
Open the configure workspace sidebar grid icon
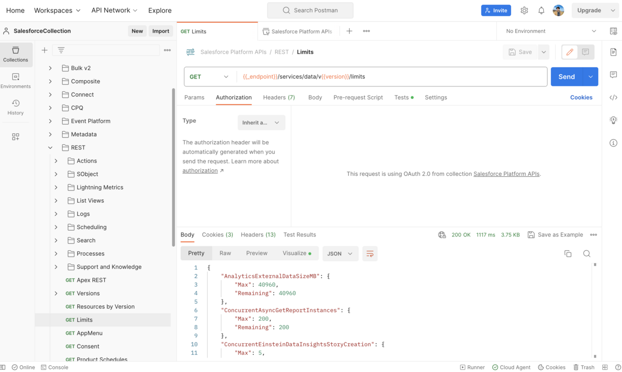click(x=16, y=137)
